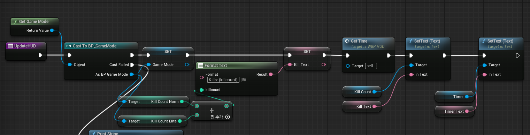Screen dimensions: 530x135
Task: Click the unconnected execution output pin on SetText
Action: [518, 55]
